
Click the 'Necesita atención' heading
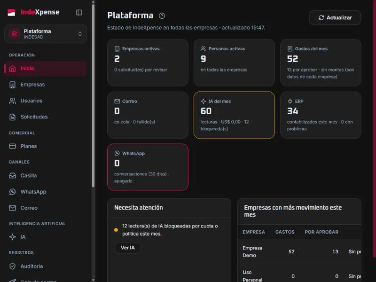(138, 208)
